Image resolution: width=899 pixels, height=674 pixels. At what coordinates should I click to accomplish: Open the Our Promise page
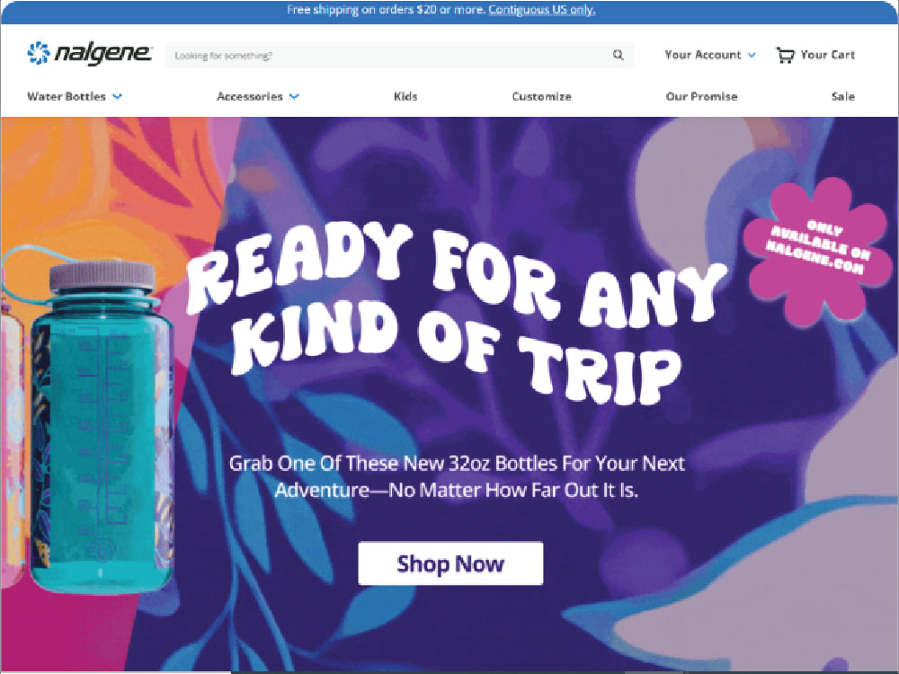[701, 96]
